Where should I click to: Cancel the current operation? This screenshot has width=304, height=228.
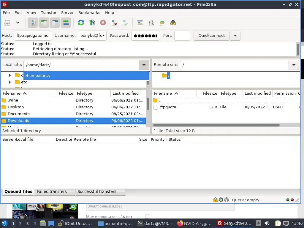point(103,23)
